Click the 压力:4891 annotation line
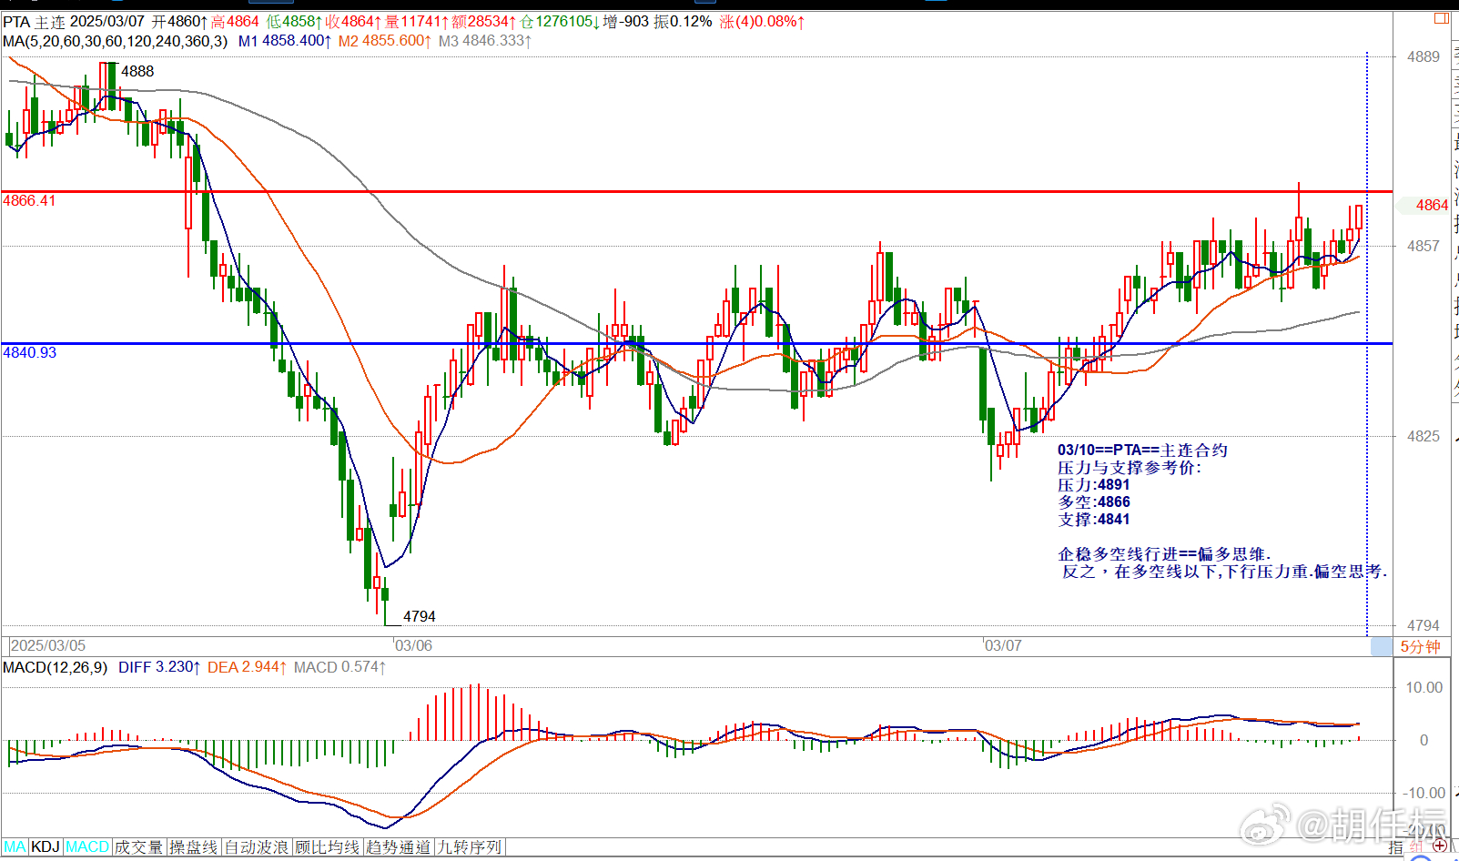The image size is (1459, 861). coord(1093,485)
